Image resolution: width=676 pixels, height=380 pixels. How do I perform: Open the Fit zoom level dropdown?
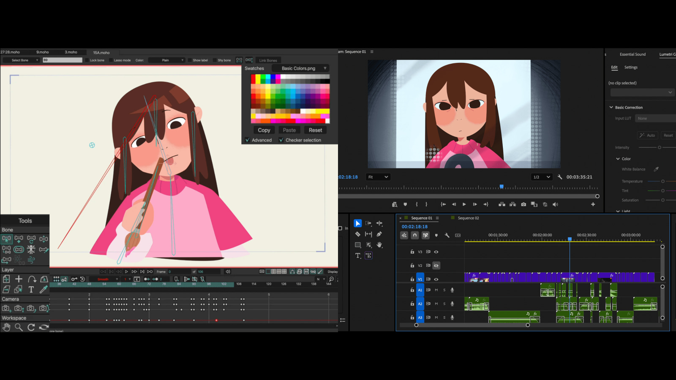(378, 177)
